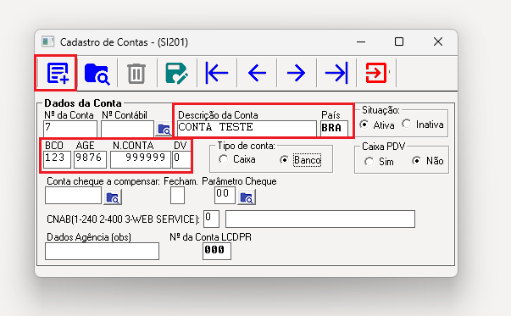
Task: Click the País field with BRA
Action: pyautogui.click(x=334, y=129)
